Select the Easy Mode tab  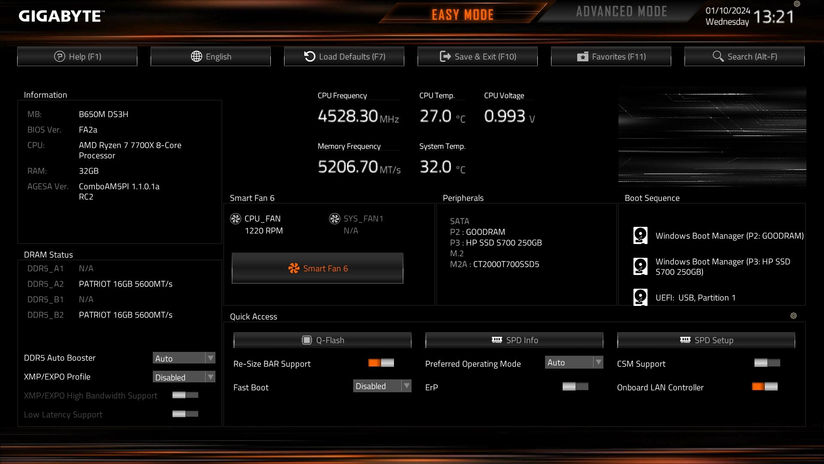tap(462, 15)
